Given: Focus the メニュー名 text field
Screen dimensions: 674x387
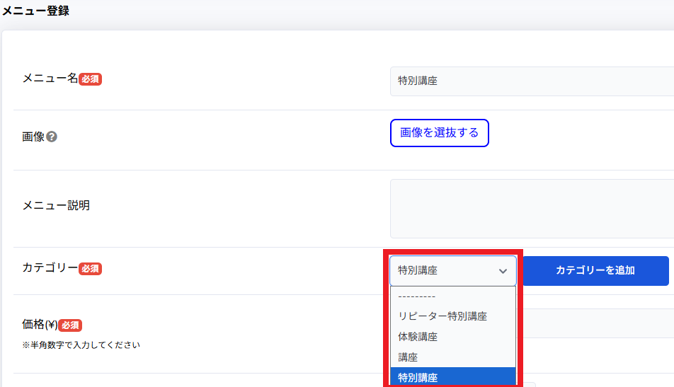Looking at the screenshot, I should coord(531,81).
